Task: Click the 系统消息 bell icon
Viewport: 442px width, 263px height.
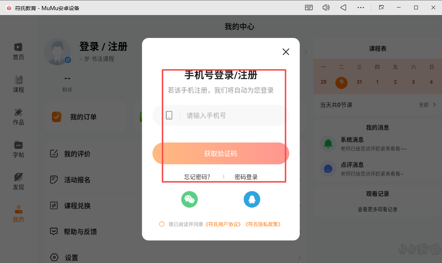Action: (328, 144)
